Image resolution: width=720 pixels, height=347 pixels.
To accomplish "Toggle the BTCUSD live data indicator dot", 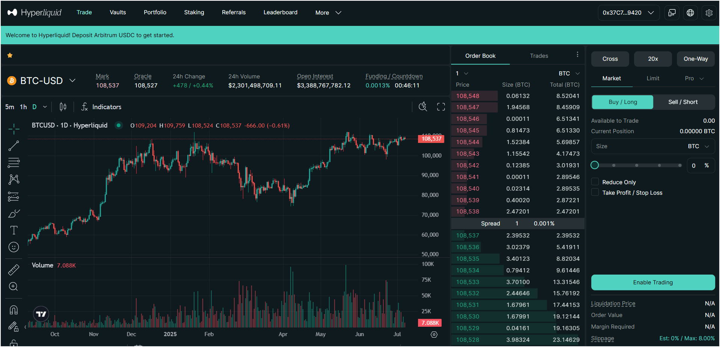I will 119,125.
